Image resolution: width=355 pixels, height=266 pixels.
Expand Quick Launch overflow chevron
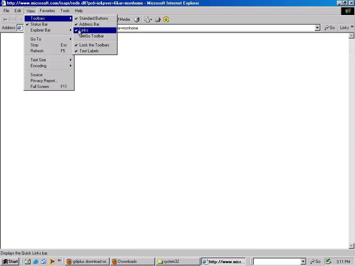tap(59, 260)
